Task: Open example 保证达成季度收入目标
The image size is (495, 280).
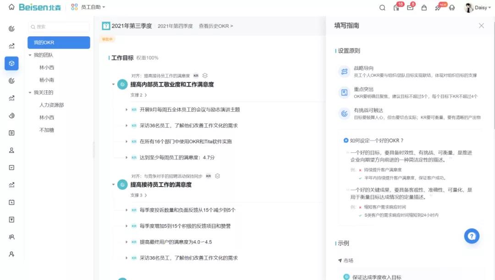Action: 377,277
